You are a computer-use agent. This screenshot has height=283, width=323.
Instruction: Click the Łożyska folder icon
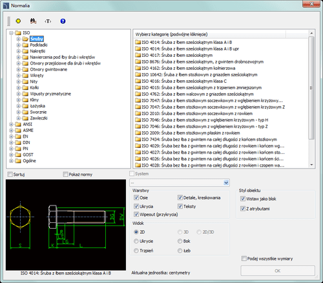tap(25, 106)
